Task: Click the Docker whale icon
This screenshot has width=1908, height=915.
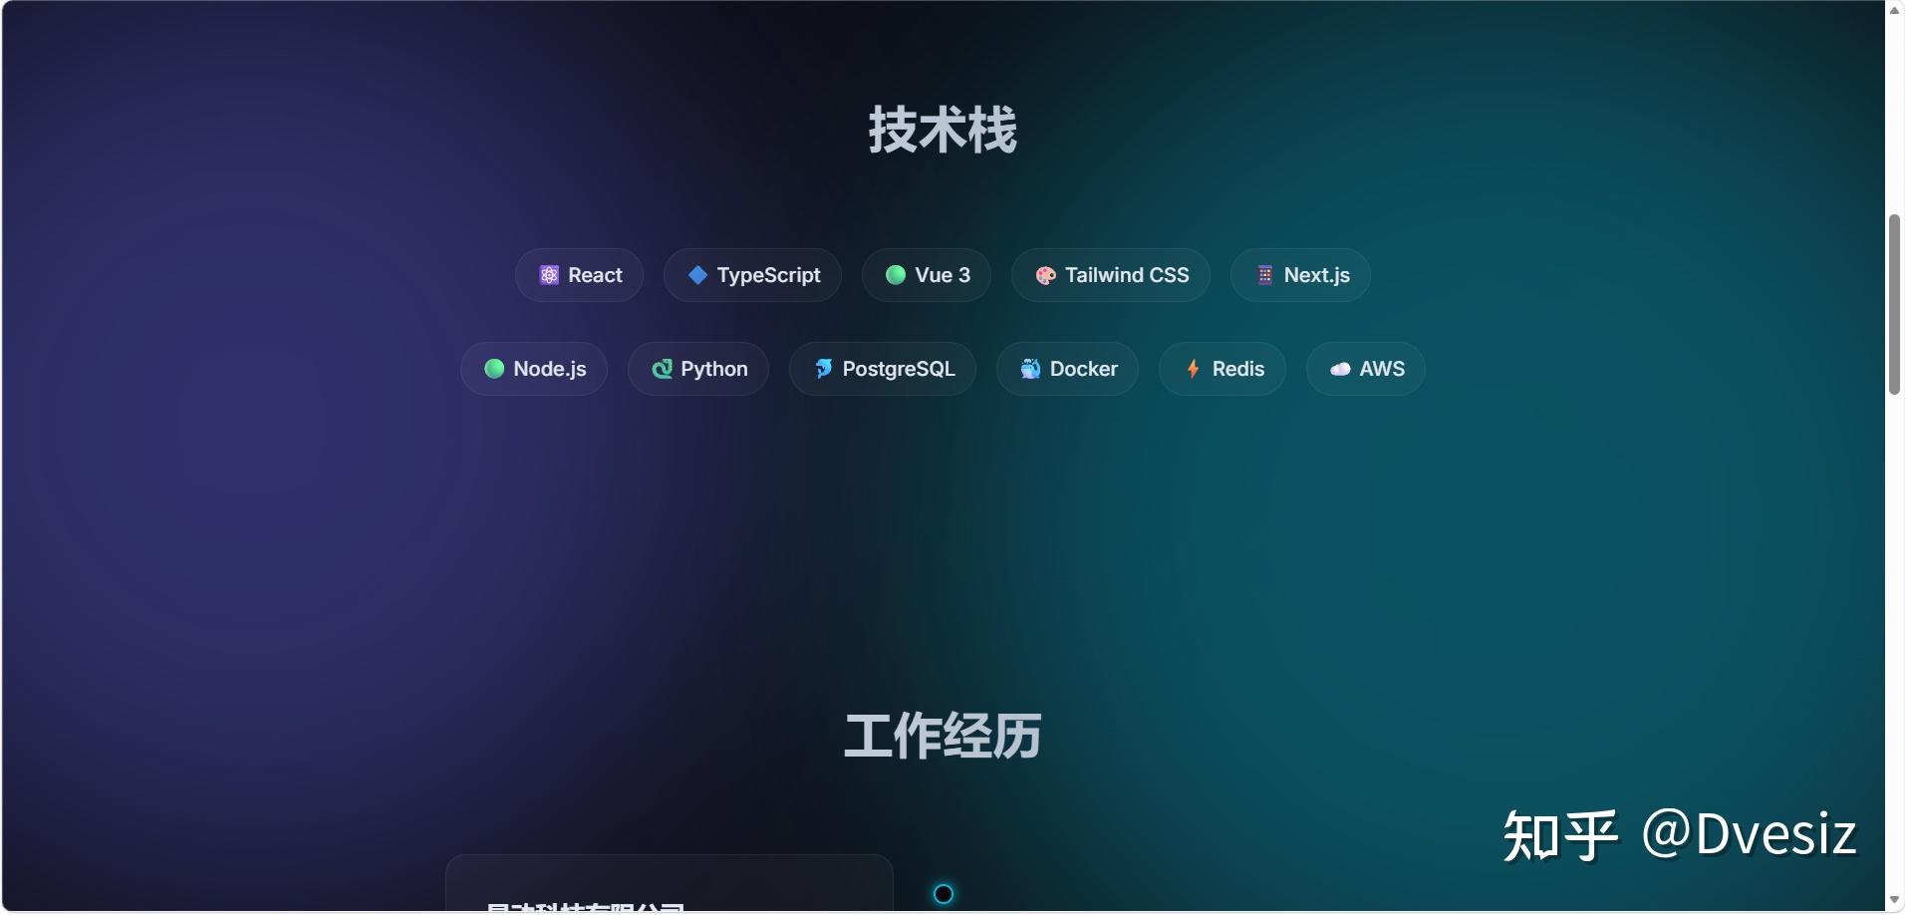Action: click(x=1030, y=369)
